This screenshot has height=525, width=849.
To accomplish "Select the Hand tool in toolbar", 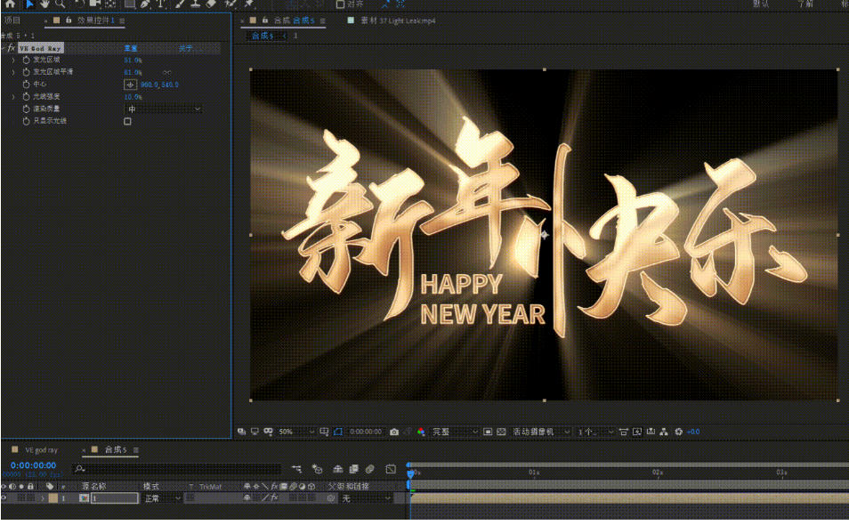I will pyautogui.click(x=44, y=4).
